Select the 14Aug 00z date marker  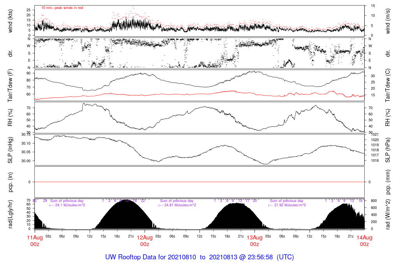[x=364, y=241]
